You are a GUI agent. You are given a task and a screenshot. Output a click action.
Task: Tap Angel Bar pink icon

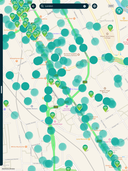click(110, 139)
